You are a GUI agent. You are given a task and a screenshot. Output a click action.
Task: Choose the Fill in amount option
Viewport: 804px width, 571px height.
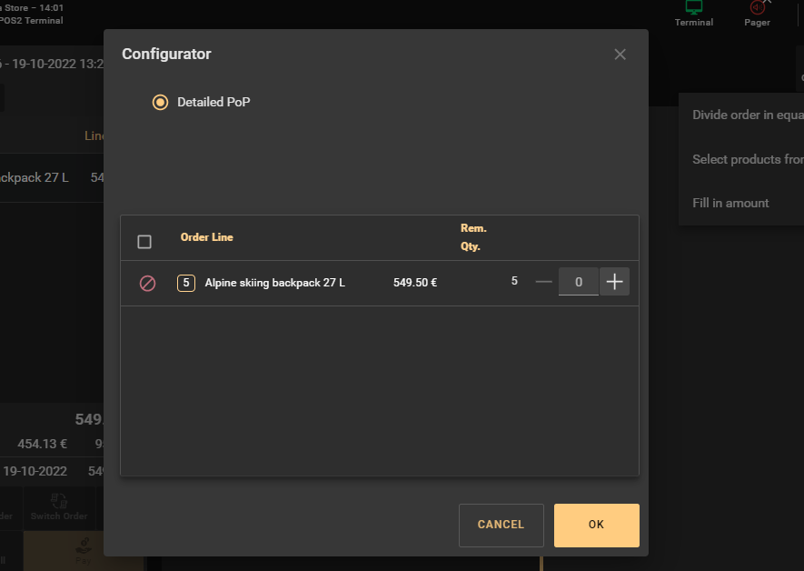730,203
